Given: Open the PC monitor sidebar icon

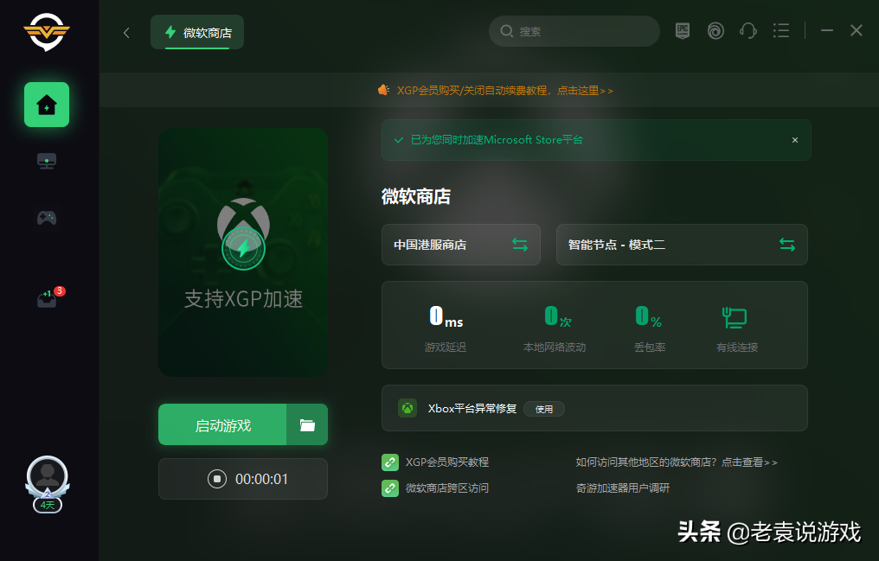Looking at the screenshot, I should pyautogui.click(x=47, y=162).
